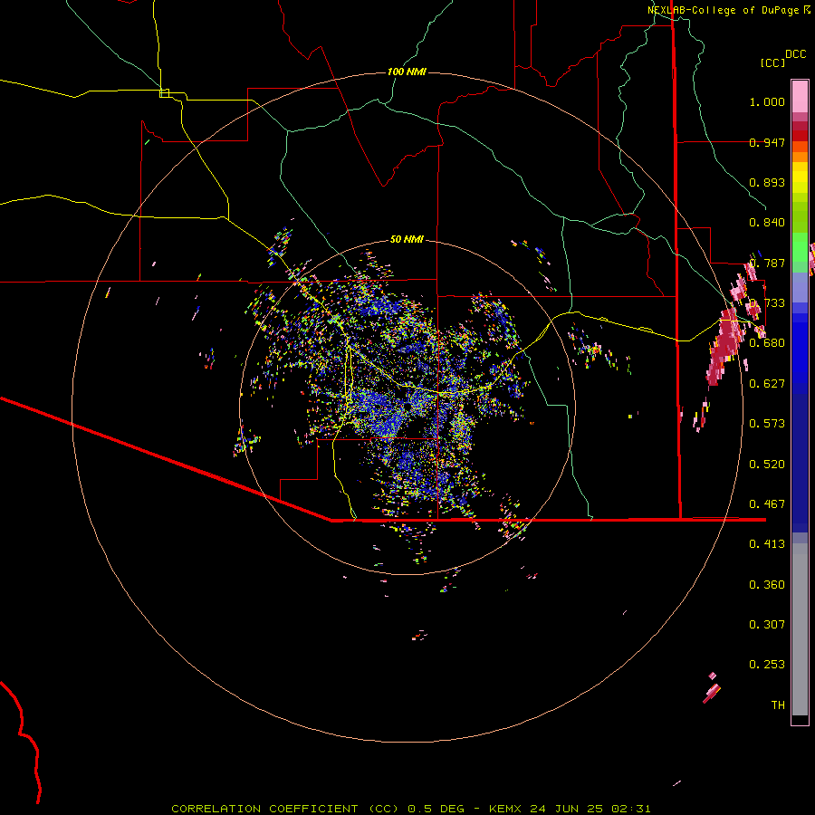815x815 pixels.
Task: Click the 100 NMI range ring label
Action: pos(407,72)
